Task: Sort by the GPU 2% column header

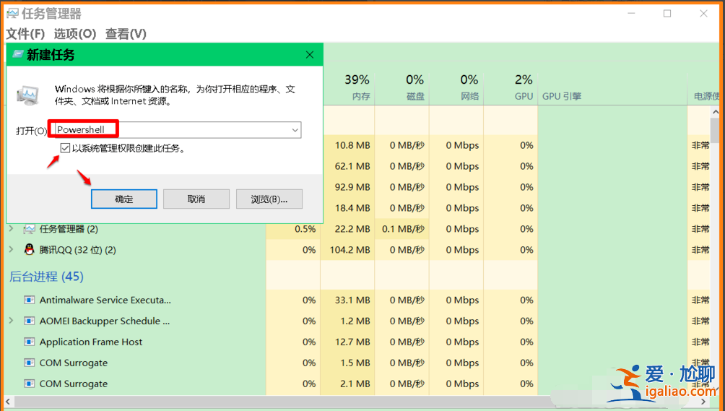Action: [x=511, y=87]
